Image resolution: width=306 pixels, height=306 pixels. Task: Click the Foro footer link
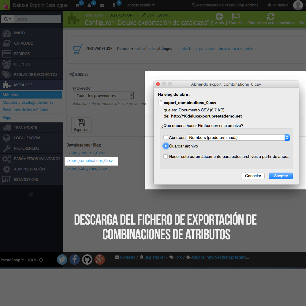[x=176, y=257]
